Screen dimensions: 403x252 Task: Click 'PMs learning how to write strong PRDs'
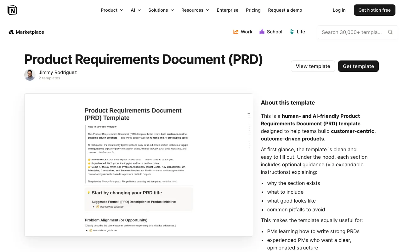pyautogui.click(x=313, y=231)
